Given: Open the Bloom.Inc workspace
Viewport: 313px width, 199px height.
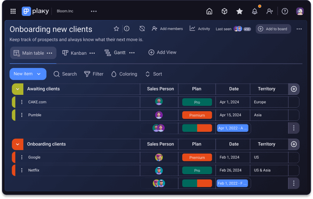Looking at the screenshot, I should point(65,11).
